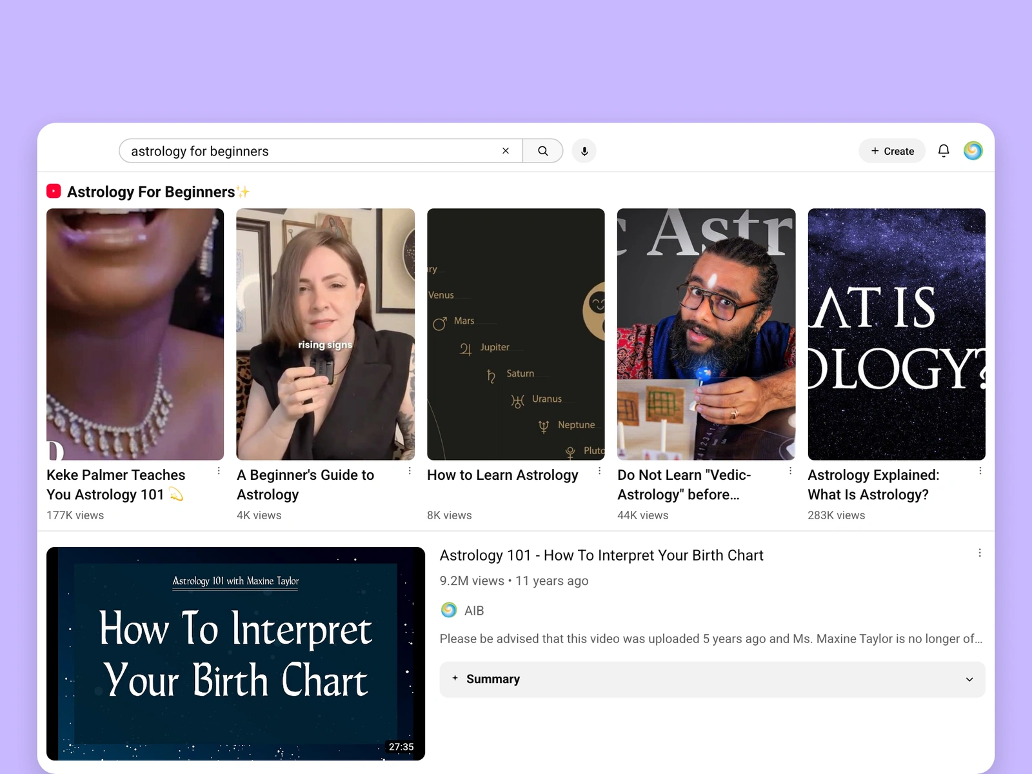Open the rising signs short thumbnail
Viewport: 1032px width, 774px height.
pos(326,334)
